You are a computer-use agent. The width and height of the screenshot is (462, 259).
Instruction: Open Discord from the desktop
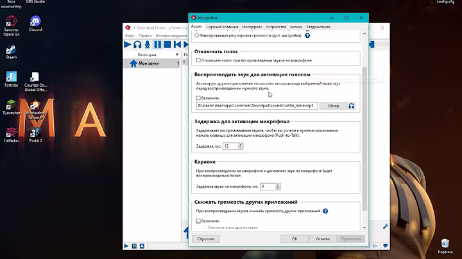35,24
